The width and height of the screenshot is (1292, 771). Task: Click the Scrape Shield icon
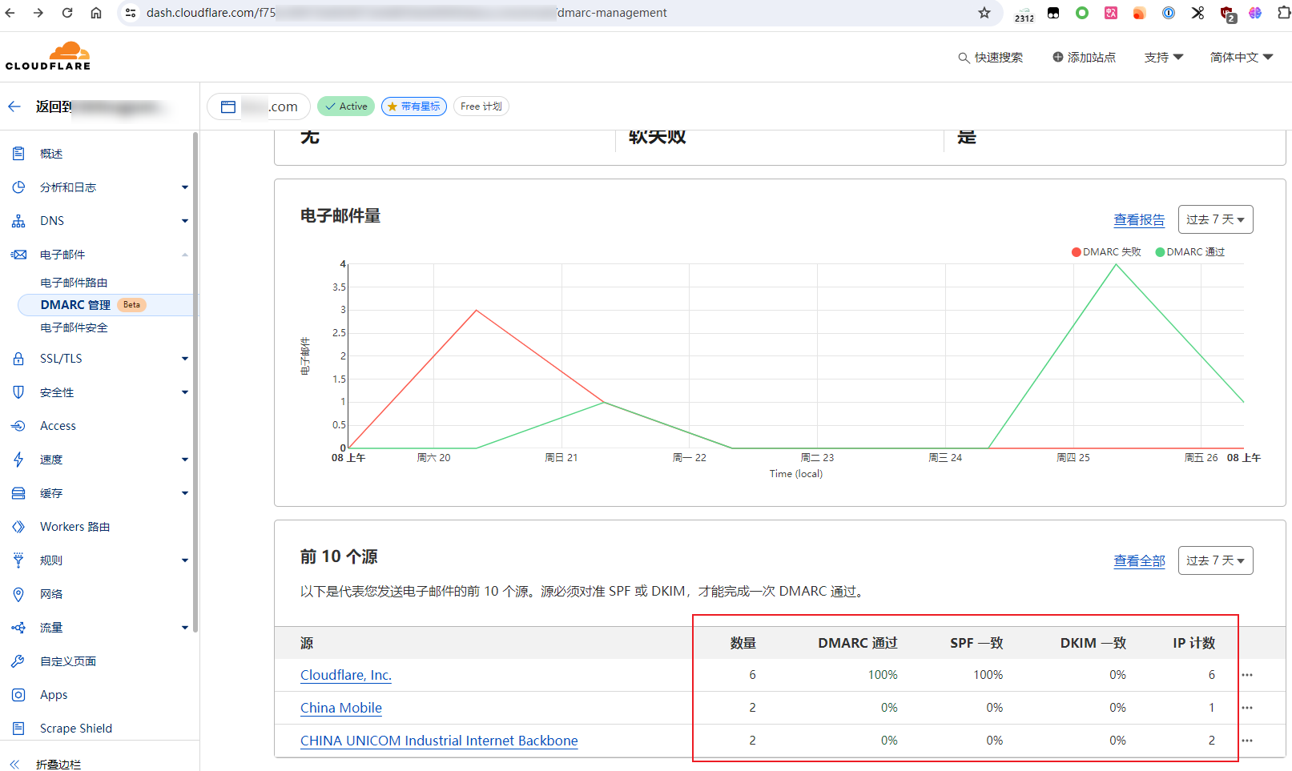tap(18, 728)
